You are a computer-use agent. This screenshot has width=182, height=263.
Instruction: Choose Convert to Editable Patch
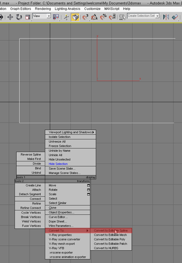pos(111,244)
